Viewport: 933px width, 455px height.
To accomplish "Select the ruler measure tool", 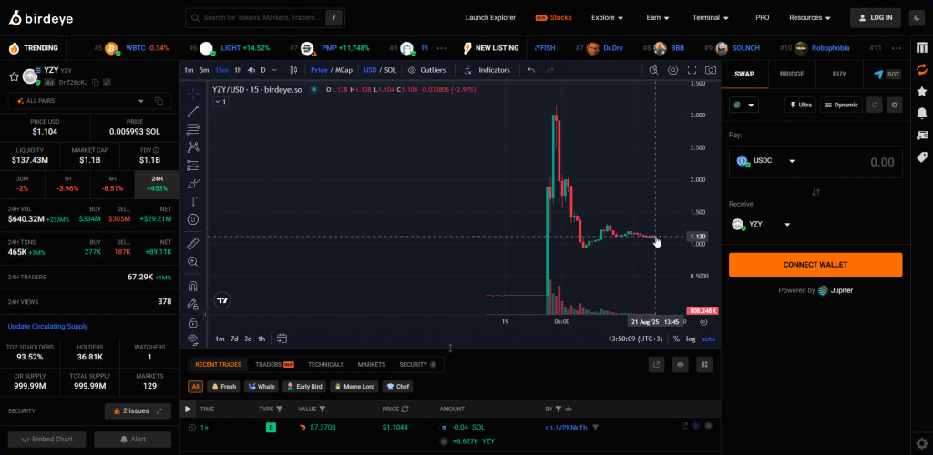I will [x=193, y=243].
